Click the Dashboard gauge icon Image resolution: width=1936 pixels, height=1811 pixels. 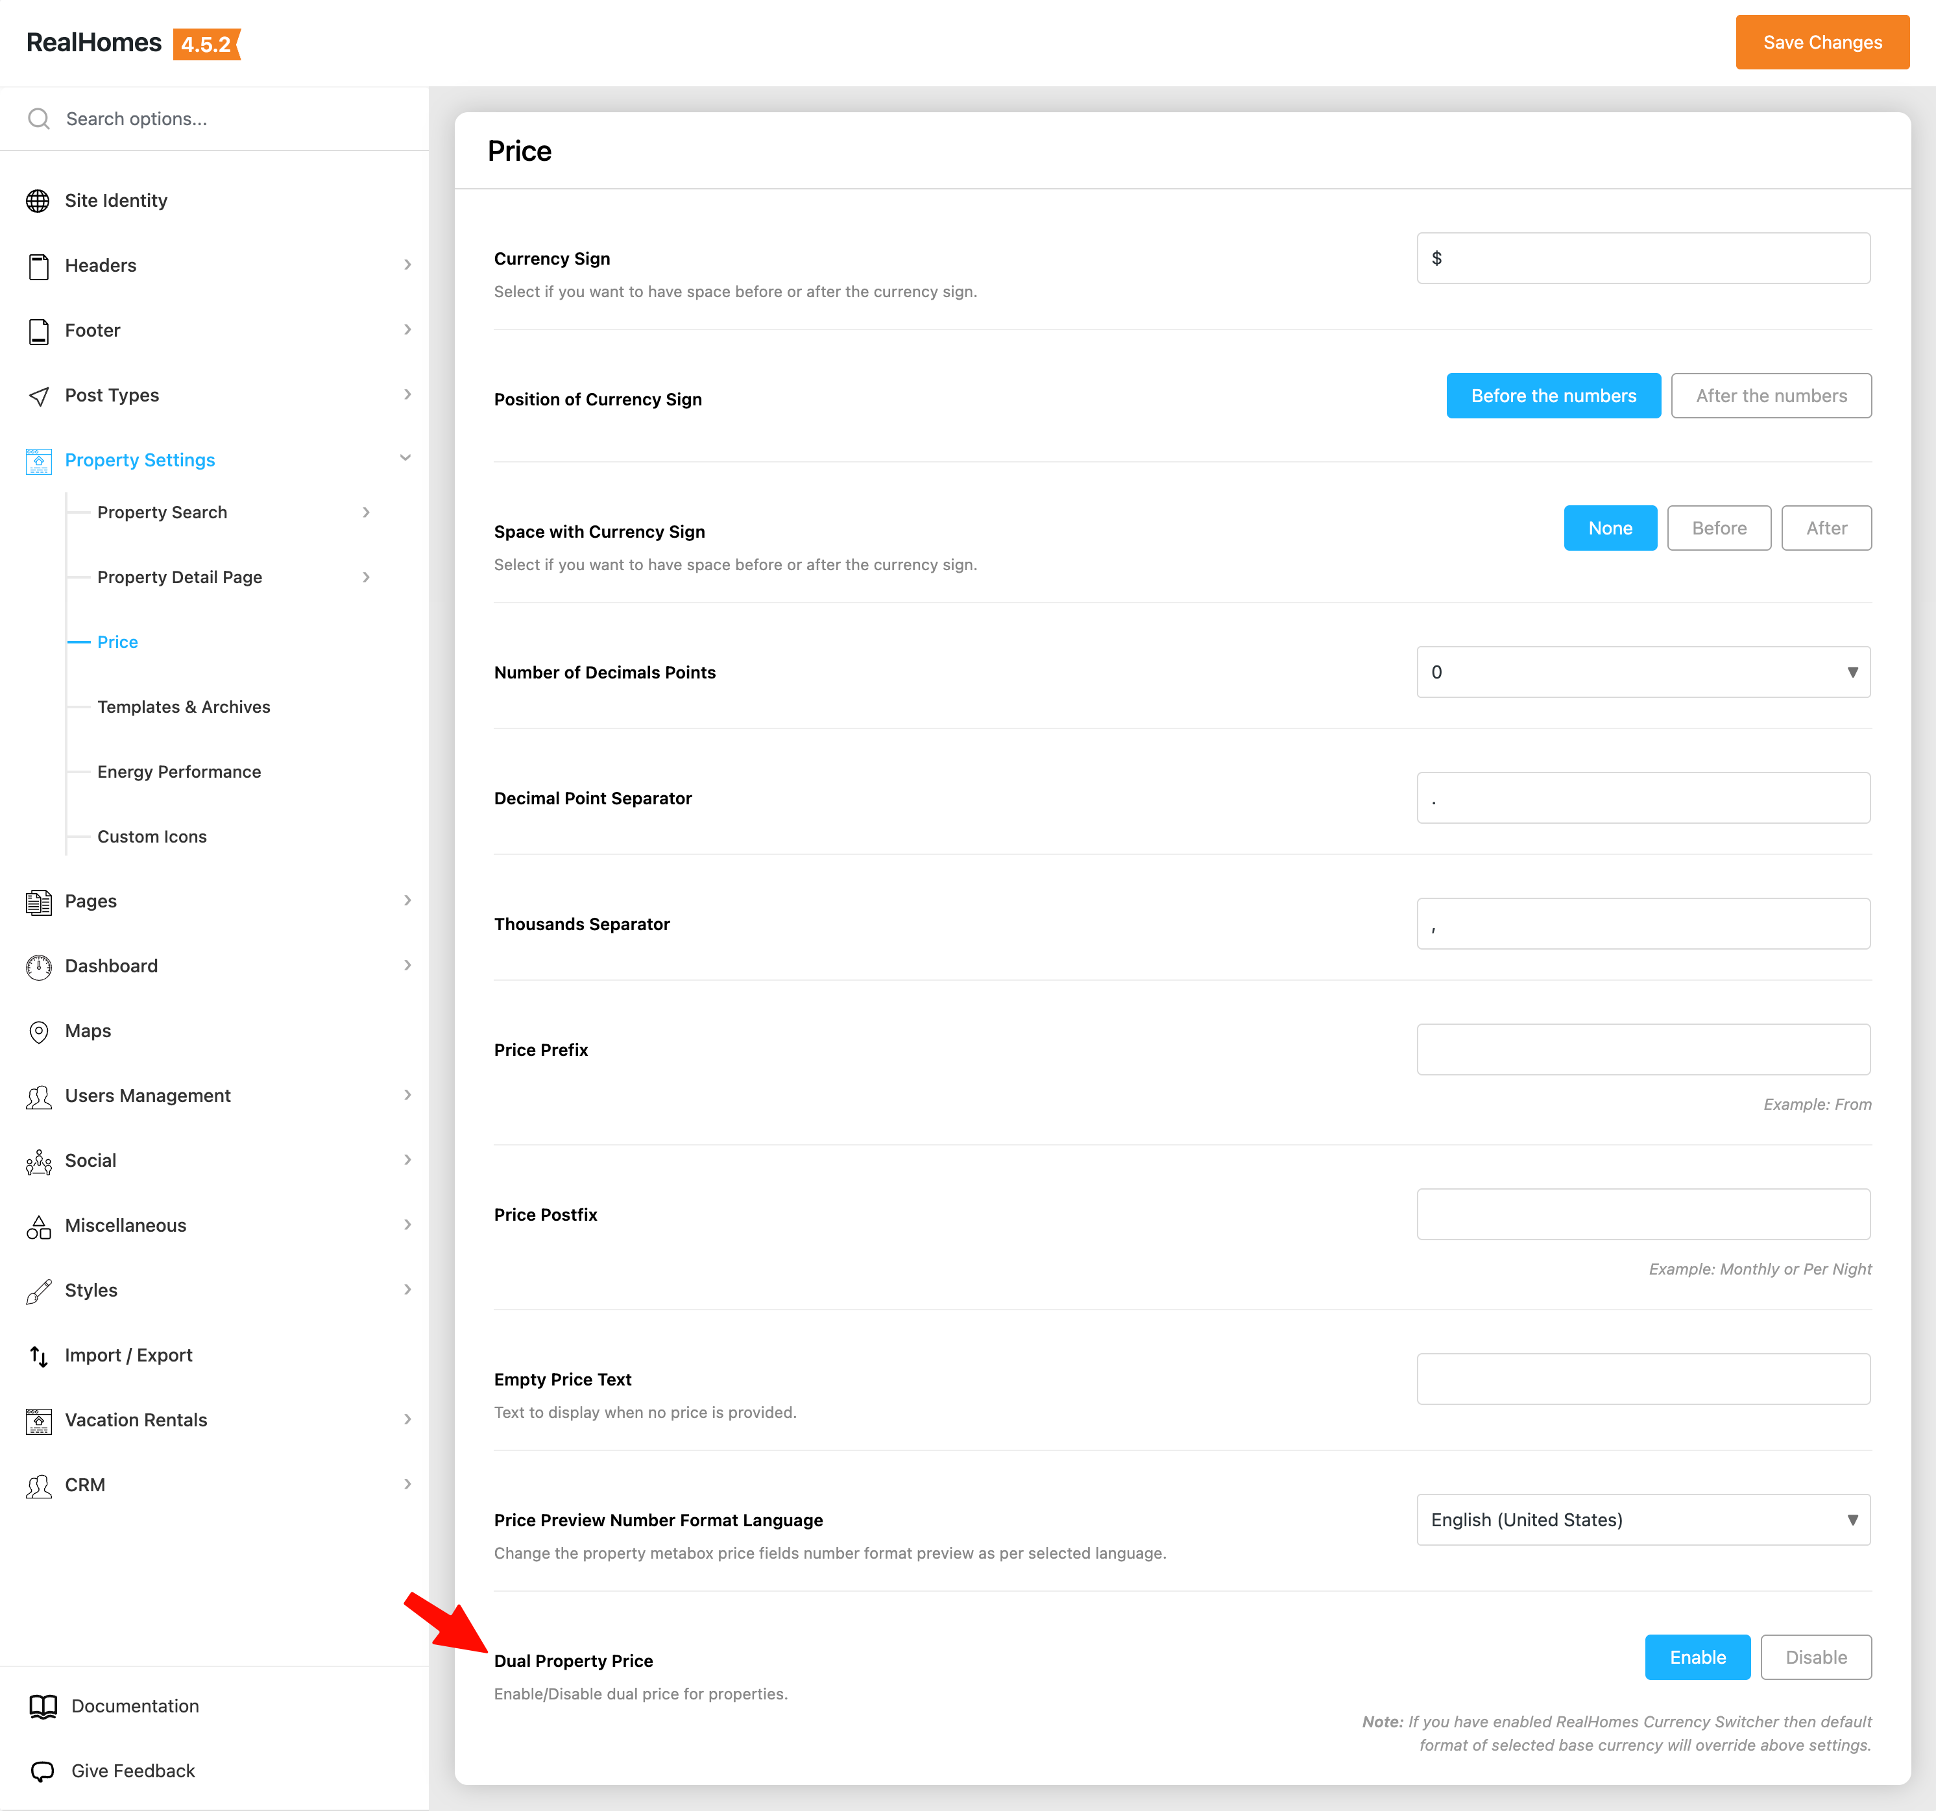(38, 966)
